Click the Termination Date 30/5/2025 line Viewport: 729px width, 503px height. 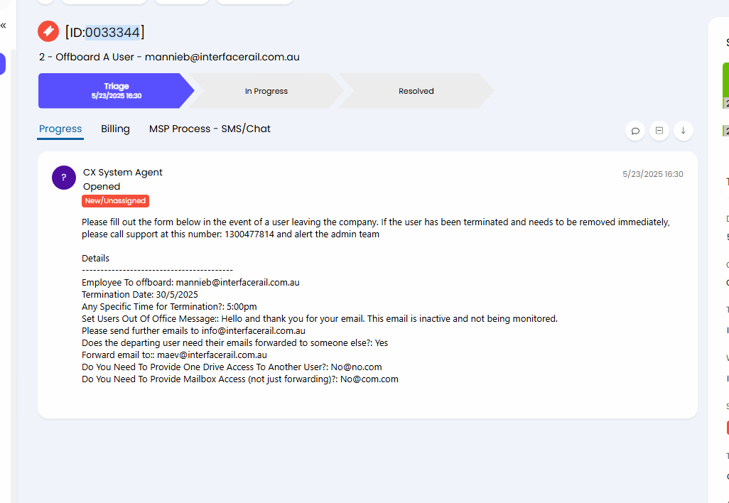pyautogui.click(x=140, y=295)
